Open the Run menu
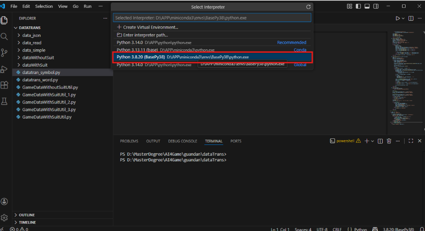The image size is (425, 231). (x=87, y=6)
